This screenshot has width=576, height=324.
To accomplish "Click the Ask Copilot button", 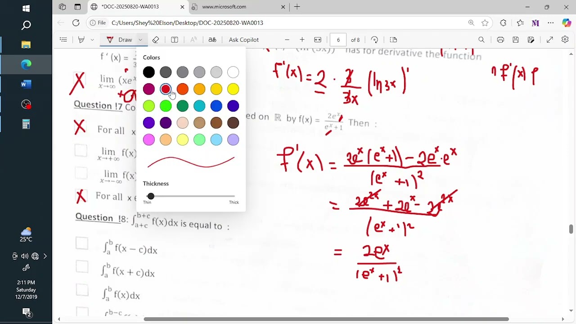I will (x=244, y=40).
